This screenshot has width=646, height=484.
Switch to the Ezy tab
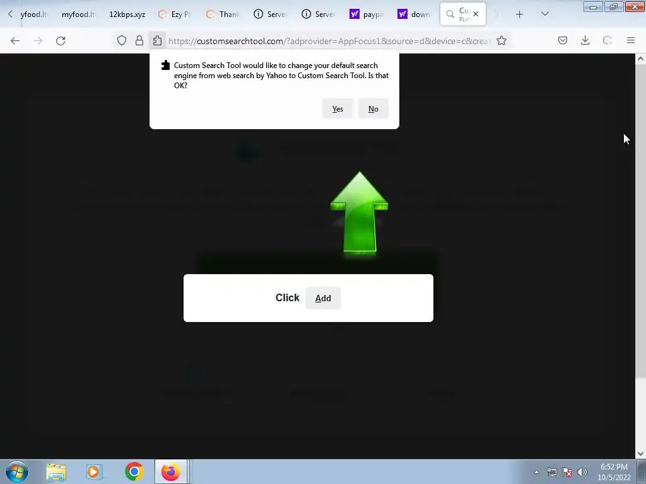pyautogui.click(x=175, y=14)
